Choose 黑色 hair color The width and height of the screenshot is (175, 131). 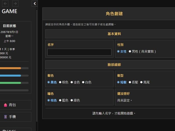point(52,82)
